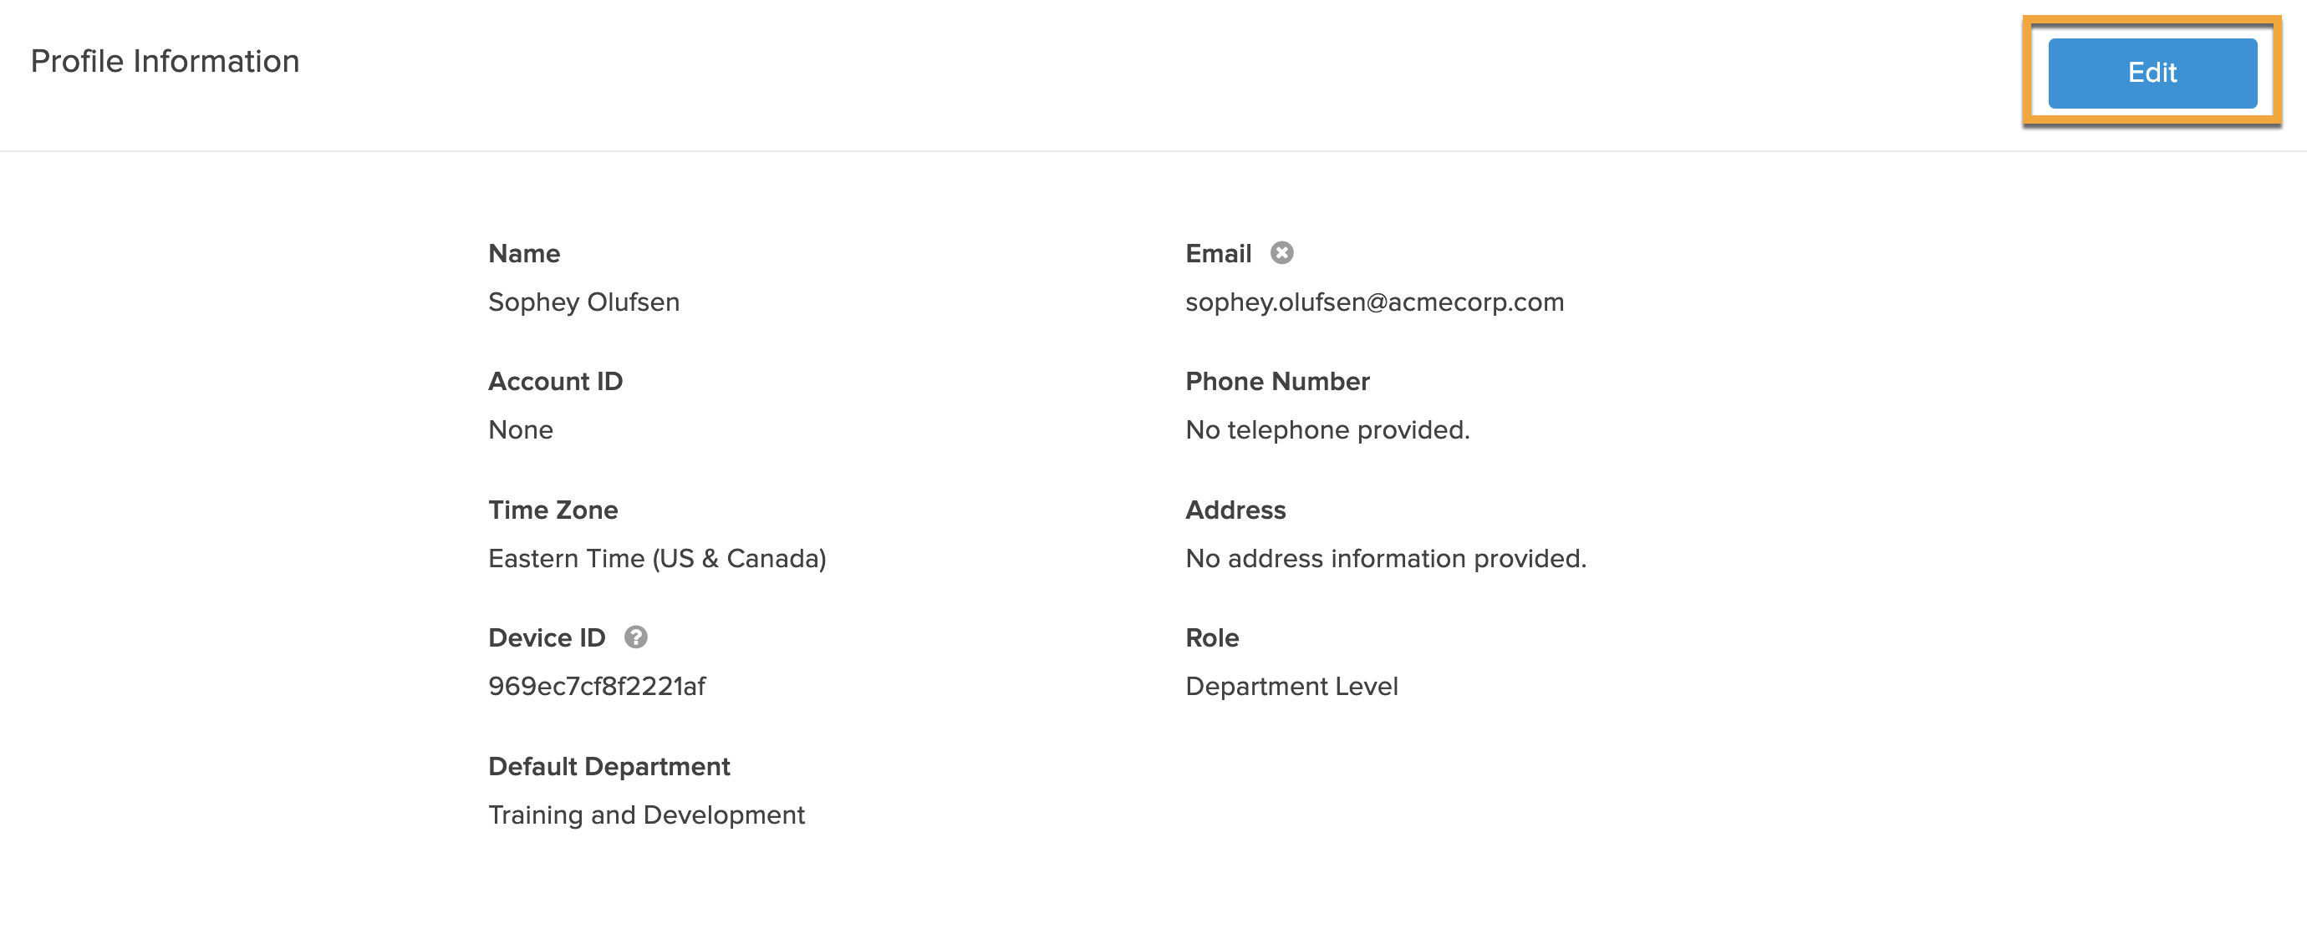Click the Address label
Image resolution: width=2307 pixels, height=944 pixels.
(x=1235, y=510)
